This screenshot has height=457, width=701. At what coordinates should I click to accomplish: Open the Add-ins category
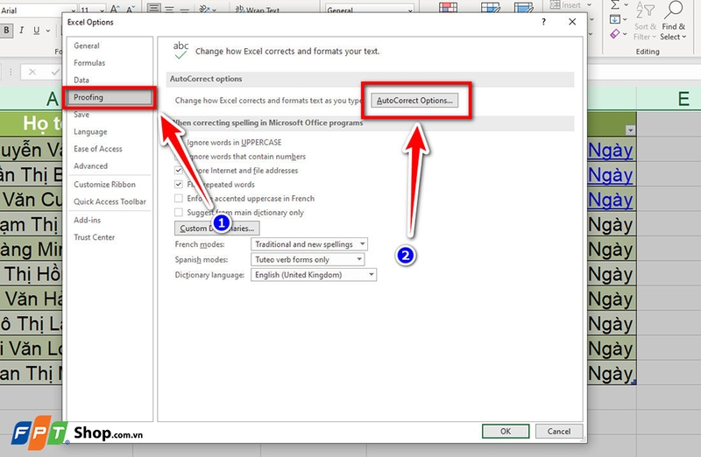pyautogui.click(x=110, y=221)
